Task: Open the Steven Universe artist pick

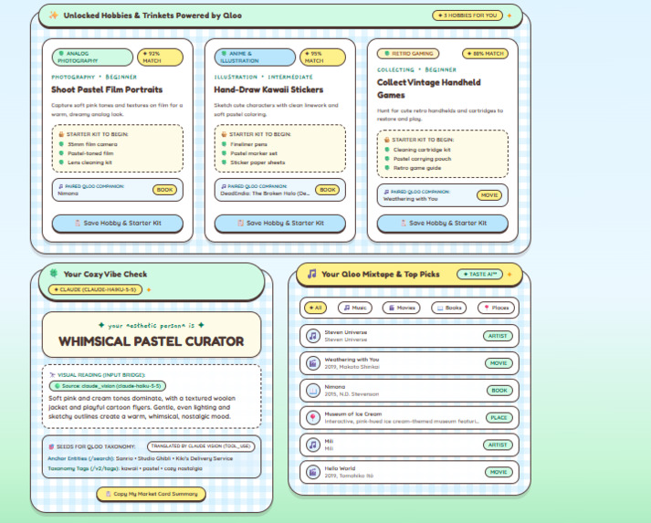Action: [x=409, y=336]
